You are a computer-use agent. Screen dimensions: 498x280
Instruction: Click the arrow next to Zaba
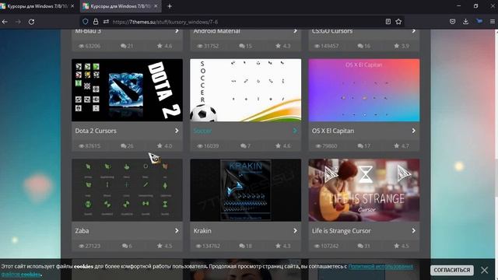point(177,231)
